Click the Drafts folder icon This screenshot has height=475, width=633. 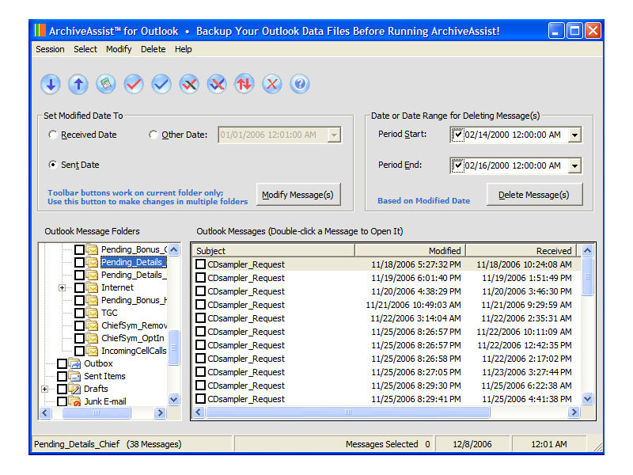click(x=74, y=389)
